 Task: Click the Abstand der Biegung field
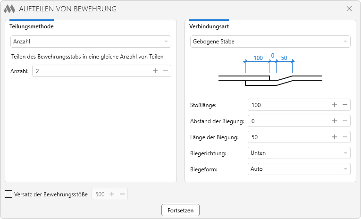coord(288,121)
